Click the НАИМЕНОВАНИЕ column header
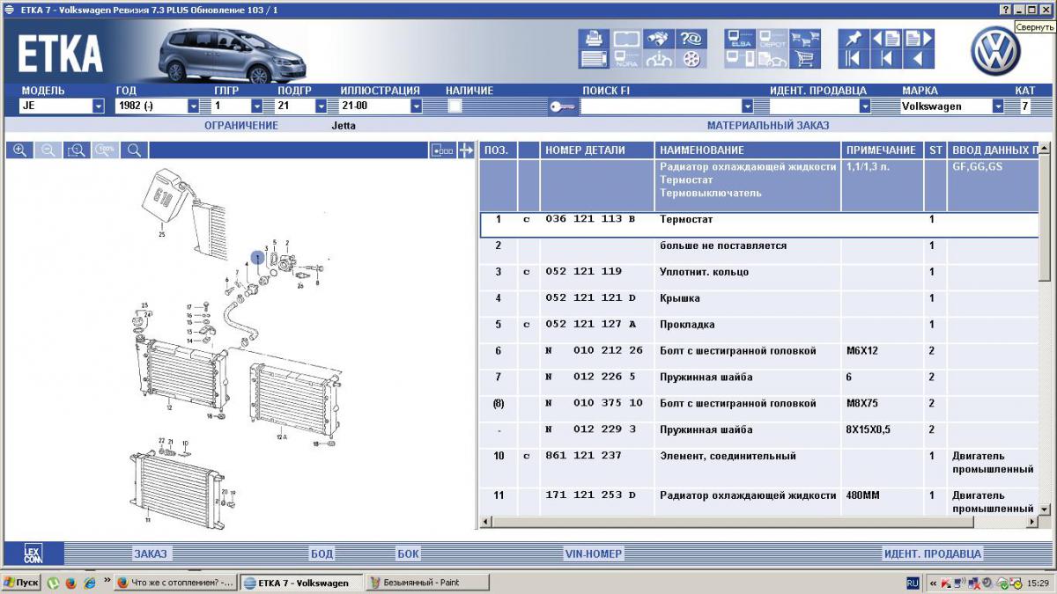Image resolution: width=1057 pixels, height=594 pixels. pos(748,150)
